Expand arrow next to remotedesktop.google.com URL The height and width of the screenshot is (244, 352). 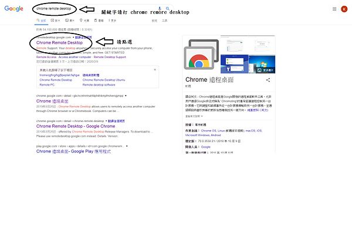click(x=73, y=38)
